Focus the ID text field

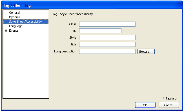(100, 31)
